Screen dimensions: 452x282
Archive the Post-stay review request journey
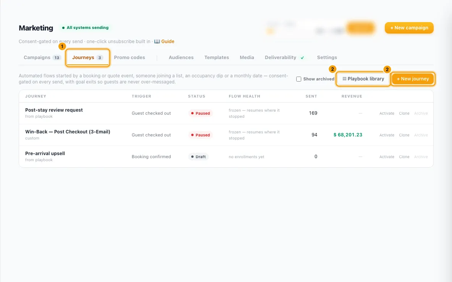point(421,114)
